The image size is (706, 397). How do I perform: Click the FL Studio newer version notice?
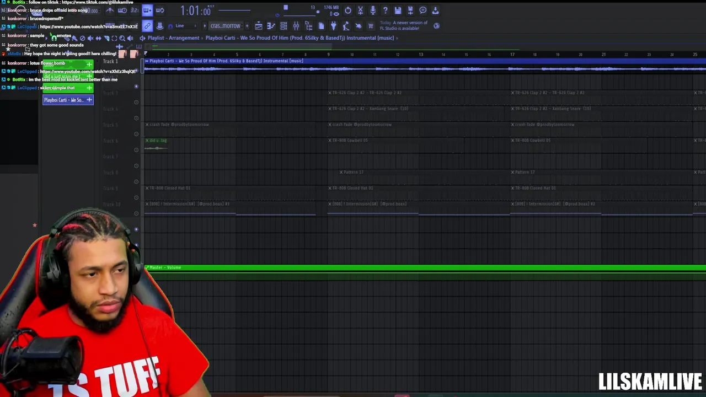[404, 26]
